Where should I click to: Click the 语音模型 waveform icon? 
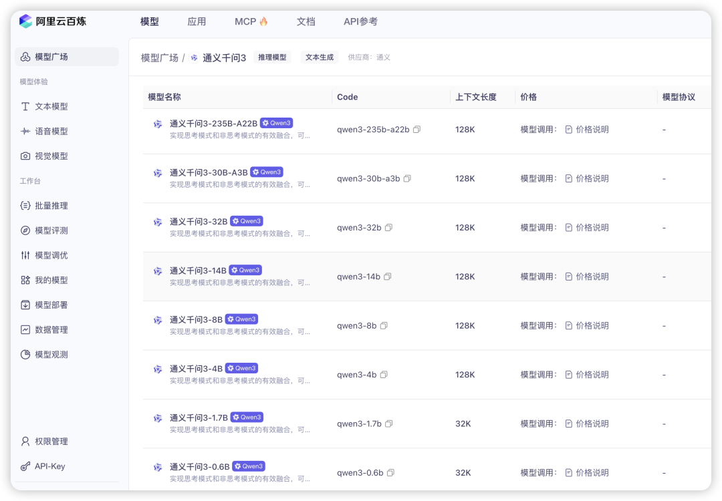pyautogui.click(x=25, y=131)
